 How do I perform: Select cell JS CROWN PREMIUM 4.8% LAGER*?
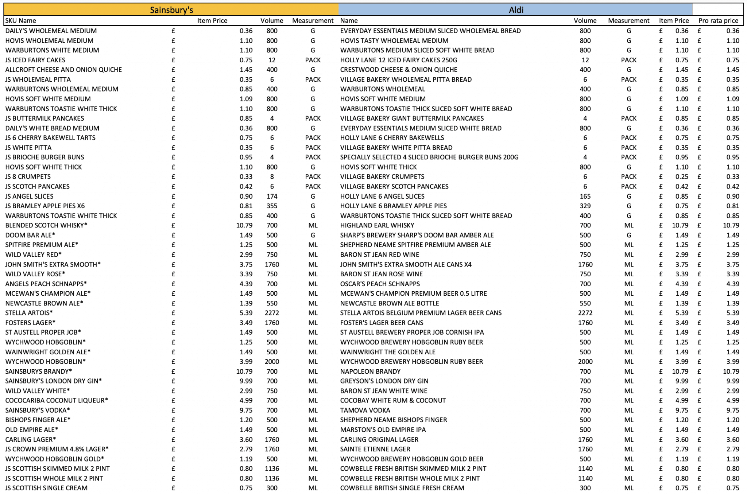pos(57,449)
